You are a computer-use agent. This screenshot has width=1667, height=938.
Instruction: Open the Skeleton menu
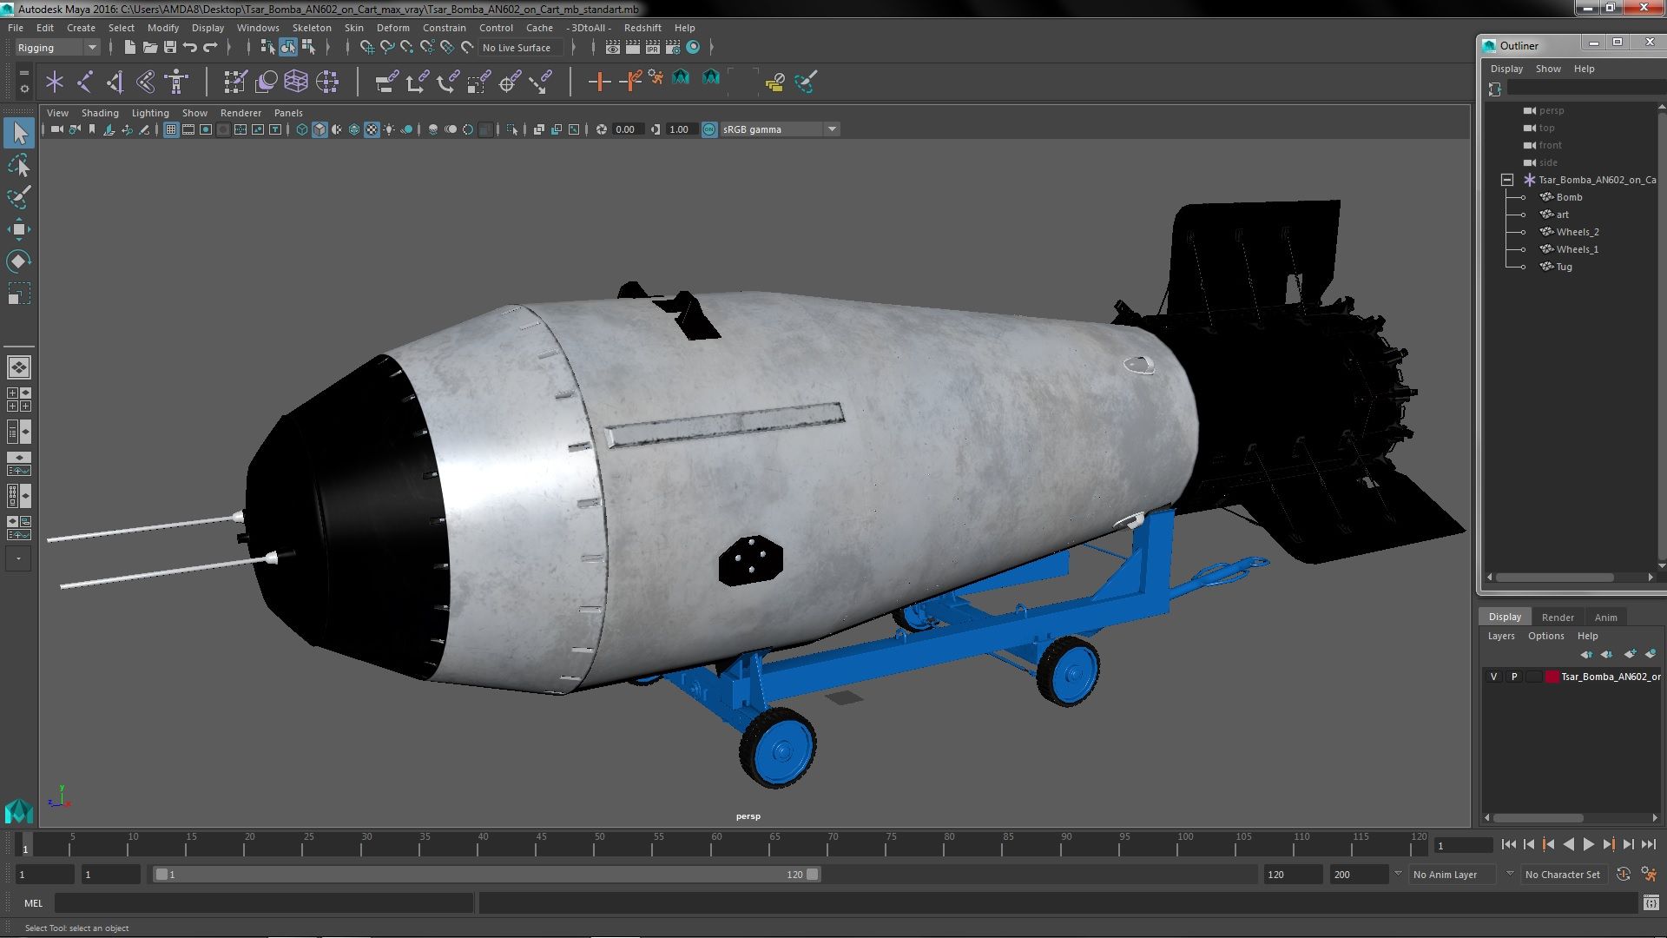(x=311, y=27)
